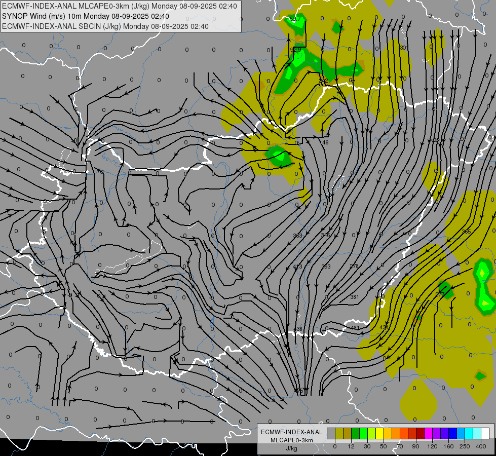This screenshot has width=496, height=456.
Task: Click the '365' value on the map
Action: coord(466,232)
